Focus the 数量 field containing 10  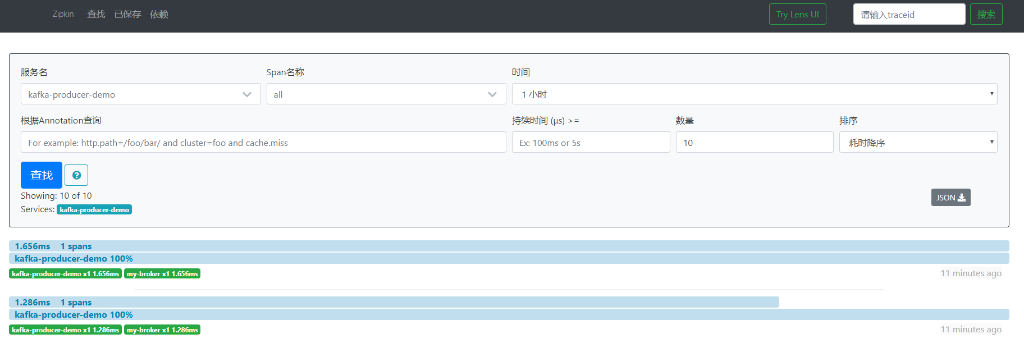tap(754, 142)
